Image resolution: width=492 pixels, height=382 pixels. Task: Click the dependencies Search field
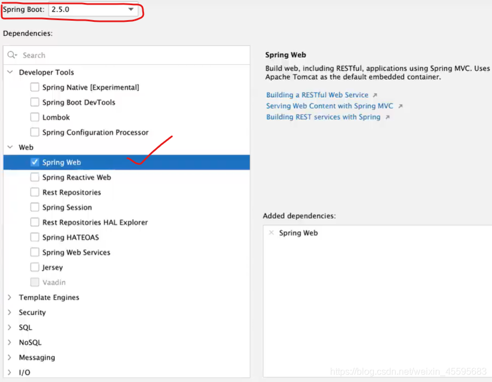(x=127, y=55)
